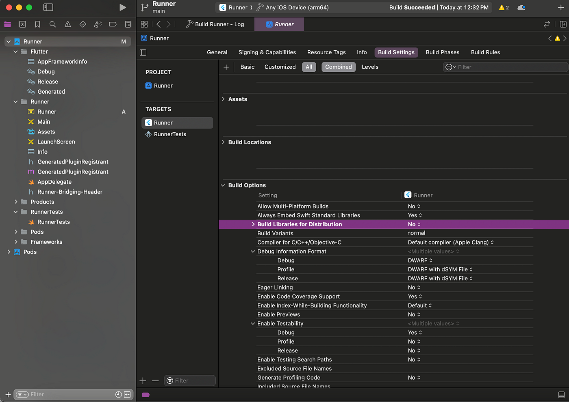Show source-controlled files filter icon
This screenshot has width=569, height=402.
tap(127, 394)
